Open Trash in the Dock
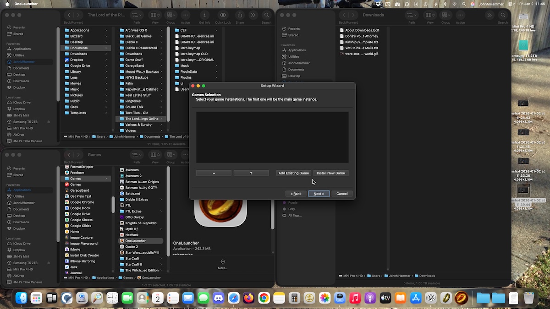 (x=528, y=298)
